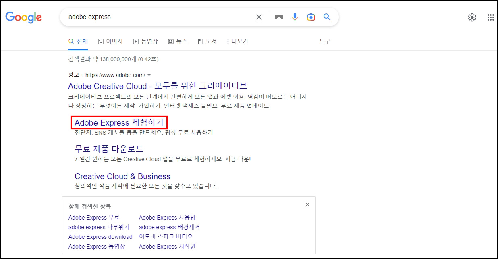Select related search Adobe Express 사용법
This screenshot has height=259, width=498.
coord(167,218)
